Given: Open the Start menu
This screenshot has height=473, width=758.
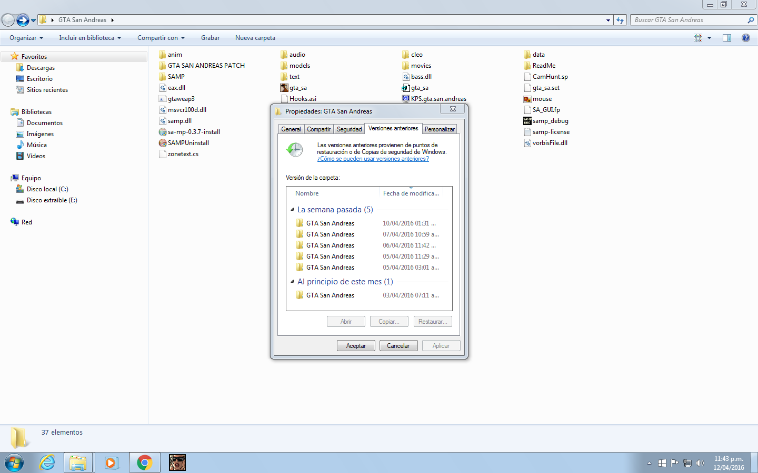Looking at the screenshot, I should pos(14,463).
